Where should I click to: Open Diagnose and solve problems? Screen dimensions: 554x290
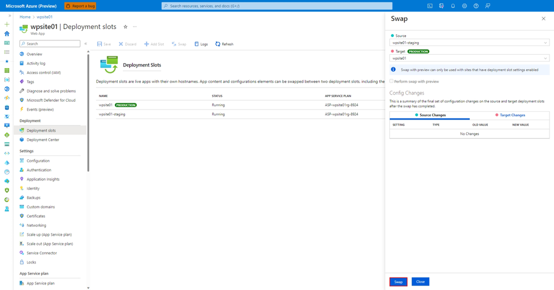(51, 91)
